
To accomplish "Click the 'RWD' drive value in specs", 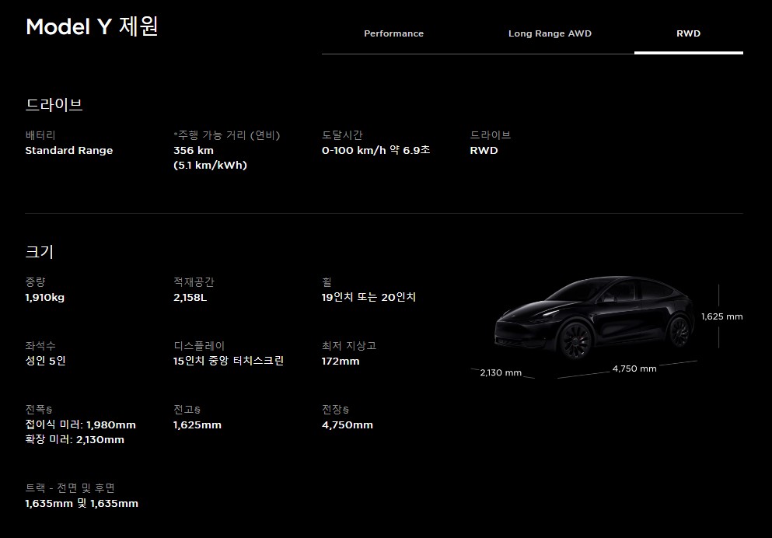I will [484, 151].
